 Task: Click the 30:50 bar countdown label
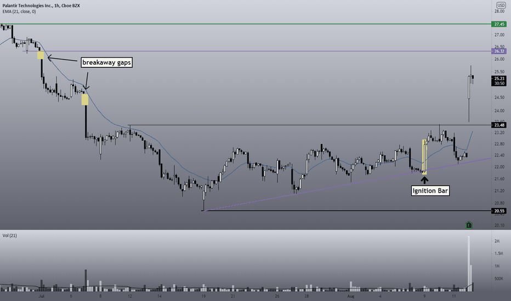point(498,83)
